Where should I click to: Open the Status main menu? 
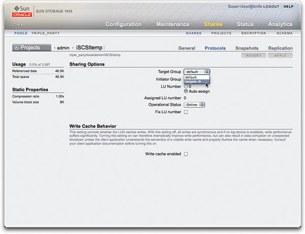(x=245, y=24)
